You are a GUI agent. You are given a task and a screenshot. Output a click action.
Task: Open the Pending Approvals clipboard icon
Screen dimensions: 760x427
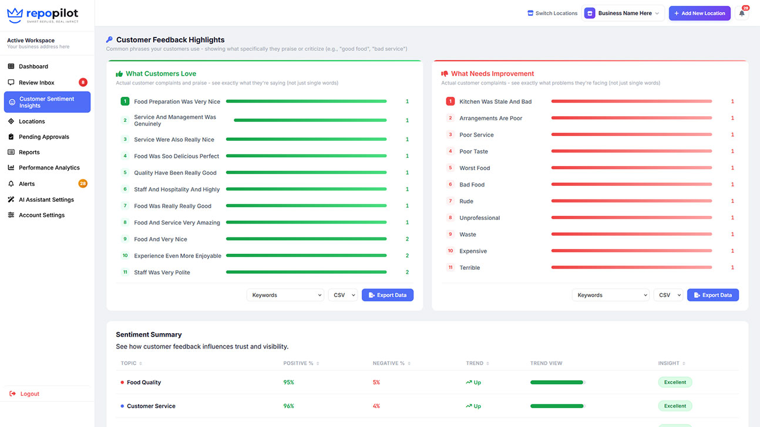(x=11, y=137)
